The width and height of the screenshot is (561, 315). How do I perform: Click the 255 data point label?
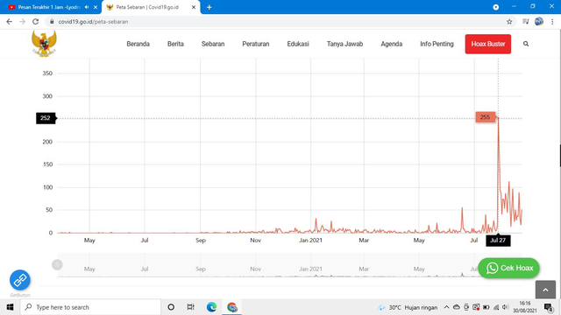485,117
